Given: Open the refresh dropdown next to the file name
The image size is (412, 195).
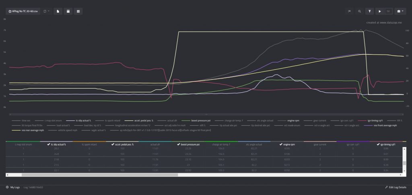Looking at the screenshot, I should click(46, 11).
